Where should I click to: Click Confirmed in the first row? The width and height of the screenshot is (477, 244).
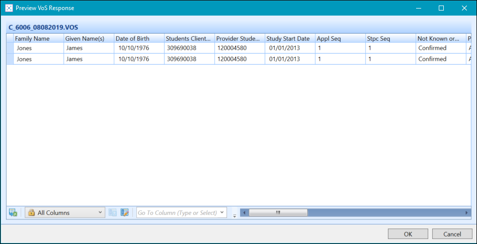[x=432, y=48]
